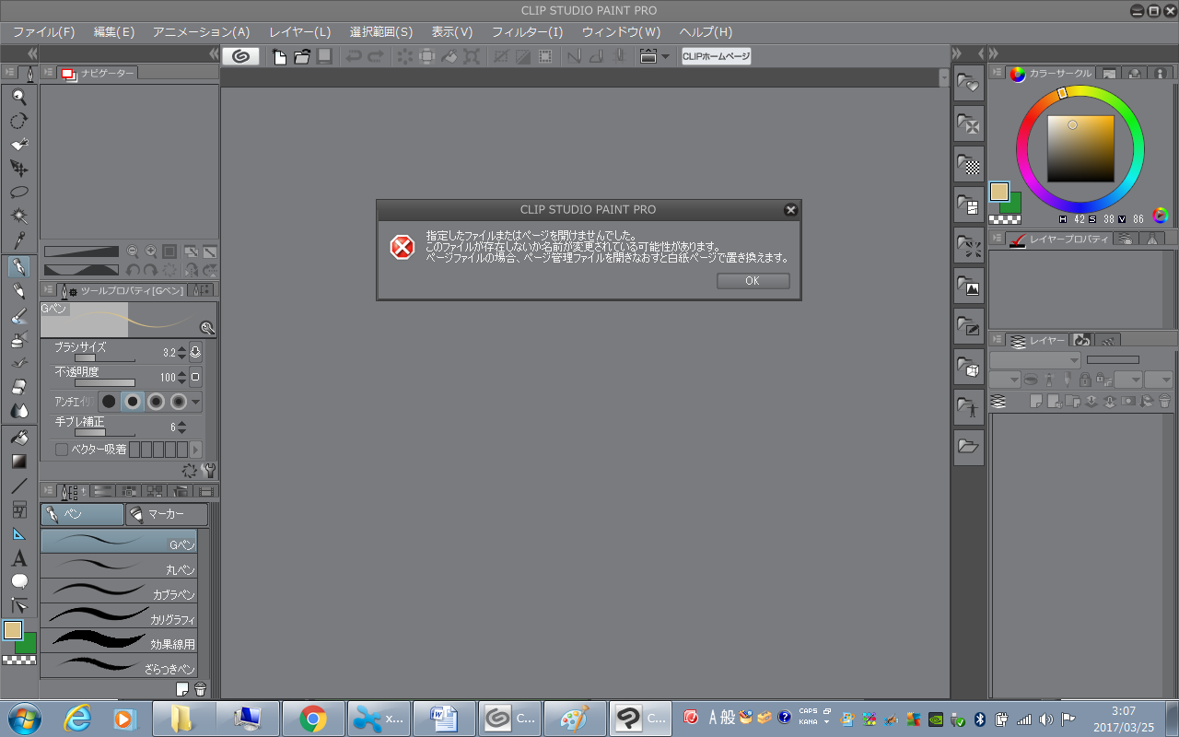Select the Ruler triangle tool
The width and height of the screenshot is (1179, 737).
click(x=18, y=534)
